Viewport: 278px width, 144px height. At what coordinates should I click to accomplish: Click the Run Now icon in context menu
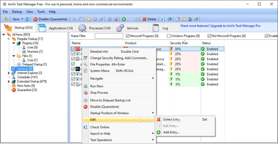coord(85,86)
